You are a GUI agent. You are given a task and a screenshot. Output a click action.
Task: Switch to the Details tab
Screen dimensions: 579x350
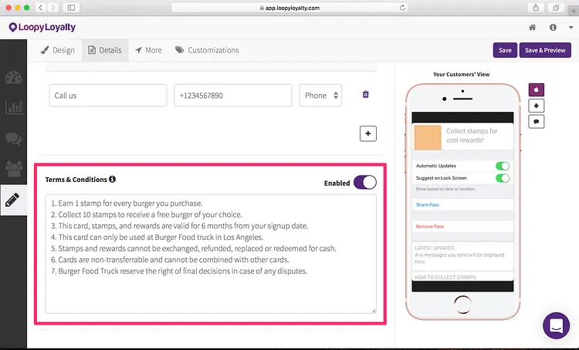pos(105,50)
